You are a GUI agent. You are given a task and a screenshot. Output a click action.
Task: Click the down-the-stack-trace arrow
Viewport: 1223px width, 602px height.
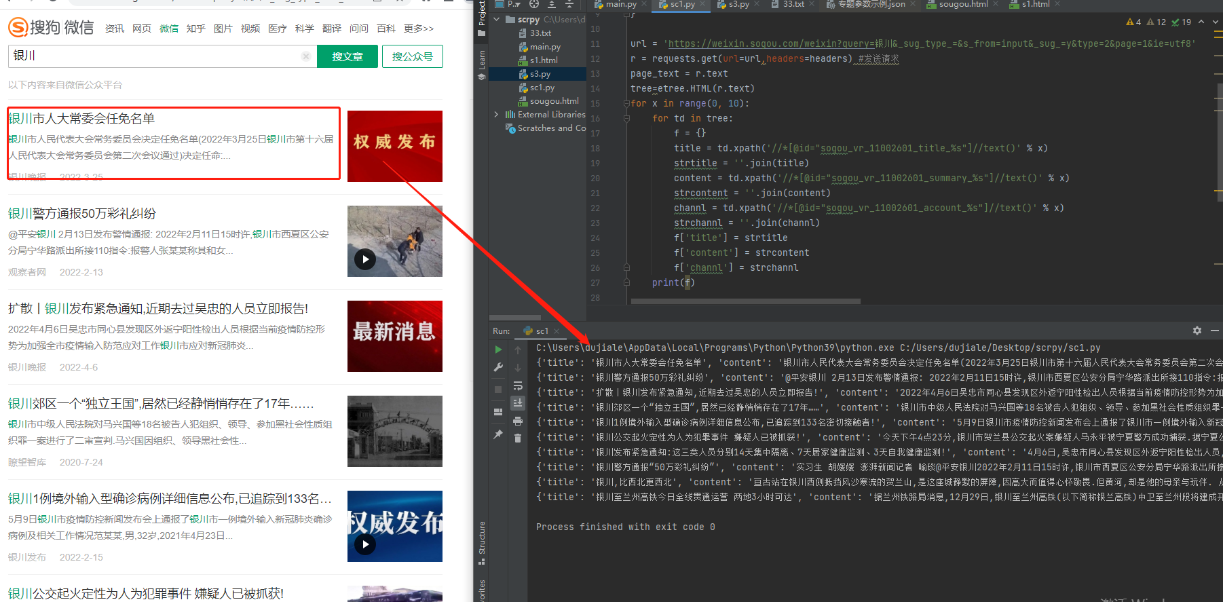tap(518, 367)
